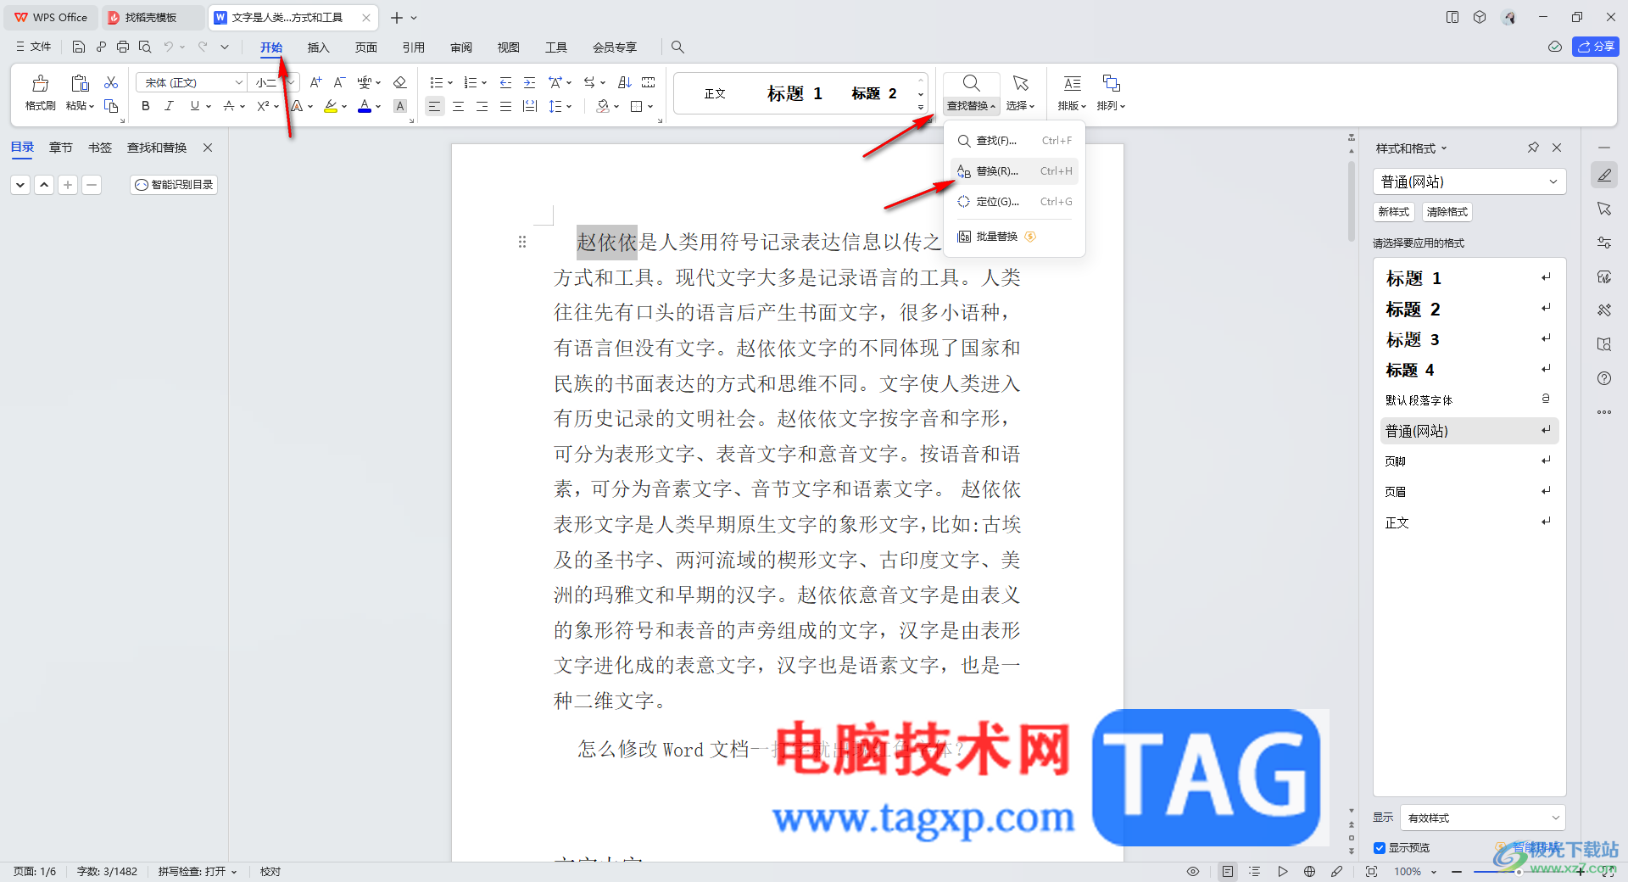Expand the 排列 dropdown
Image resolution: width=1628 pixels, height=882 pixels.
pos(1111,106)
